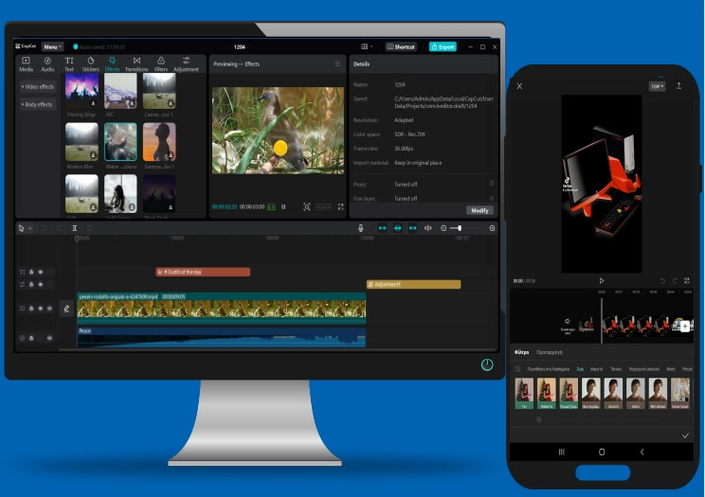Choose the selection pointer tool in timeline toolbar
Image resolution: width=705 pixels, height=497 pixels.
pos(21,228)
